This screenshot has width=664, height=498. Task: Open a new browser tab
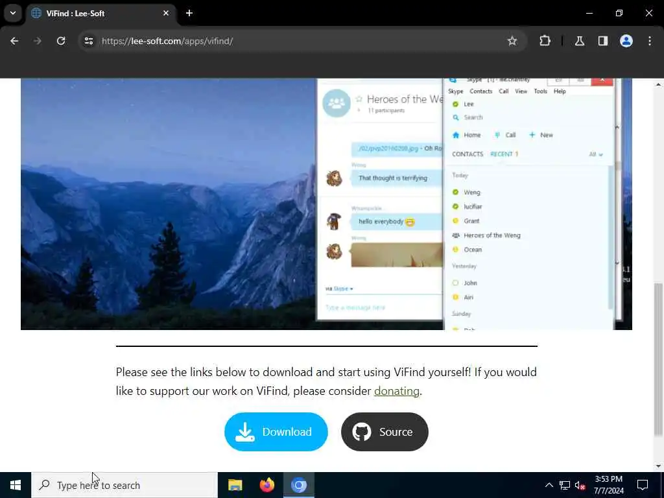189,13
